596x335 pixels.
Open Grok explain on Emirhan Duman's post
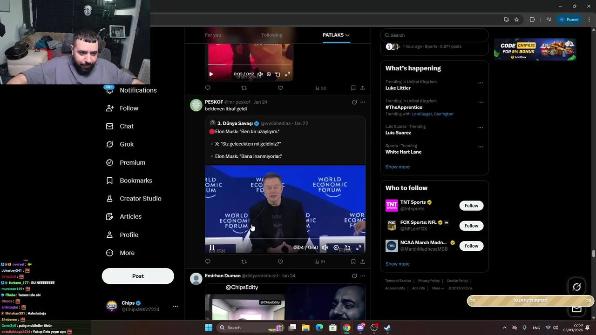pos(354,275)
